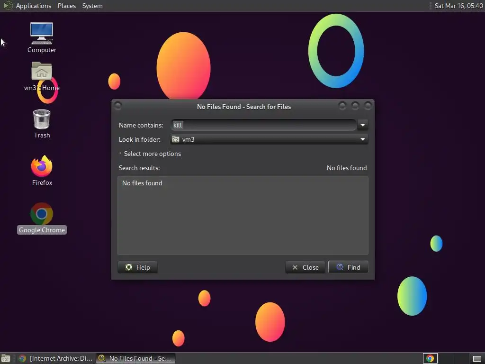Open the Name contains history dropdown arrow
485x364 pixels.
[362, 125]
